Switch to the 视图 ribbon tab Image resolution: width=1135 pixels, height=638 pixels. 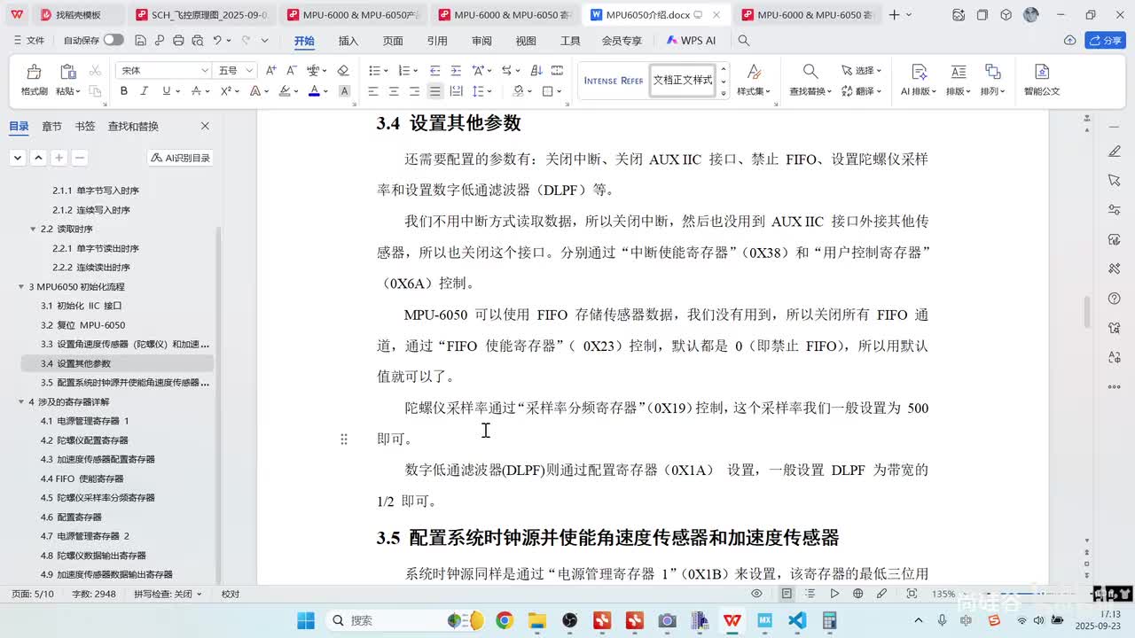click(x=526, y=41)
